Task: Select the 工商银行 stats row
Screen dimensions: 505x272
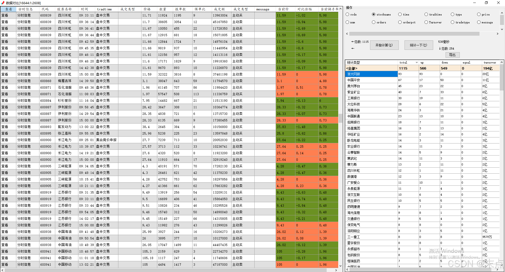Action: pos(422,98)
